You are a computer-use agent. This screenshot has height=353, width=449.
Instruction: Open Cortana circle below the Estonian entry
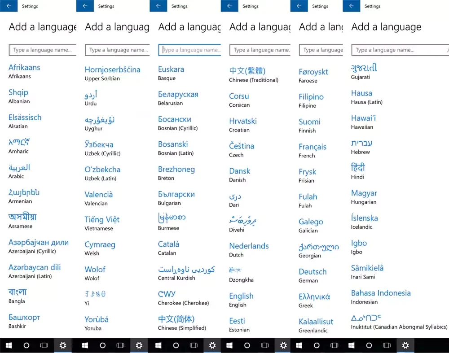(247, 345)
